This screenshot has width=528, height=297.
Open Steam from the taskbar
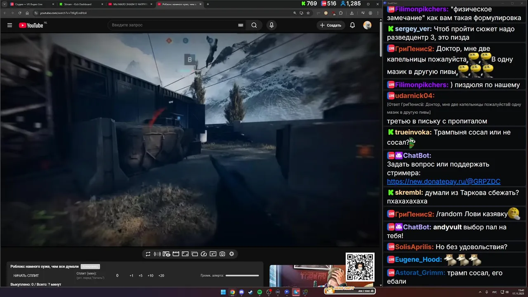coord(250,292)
